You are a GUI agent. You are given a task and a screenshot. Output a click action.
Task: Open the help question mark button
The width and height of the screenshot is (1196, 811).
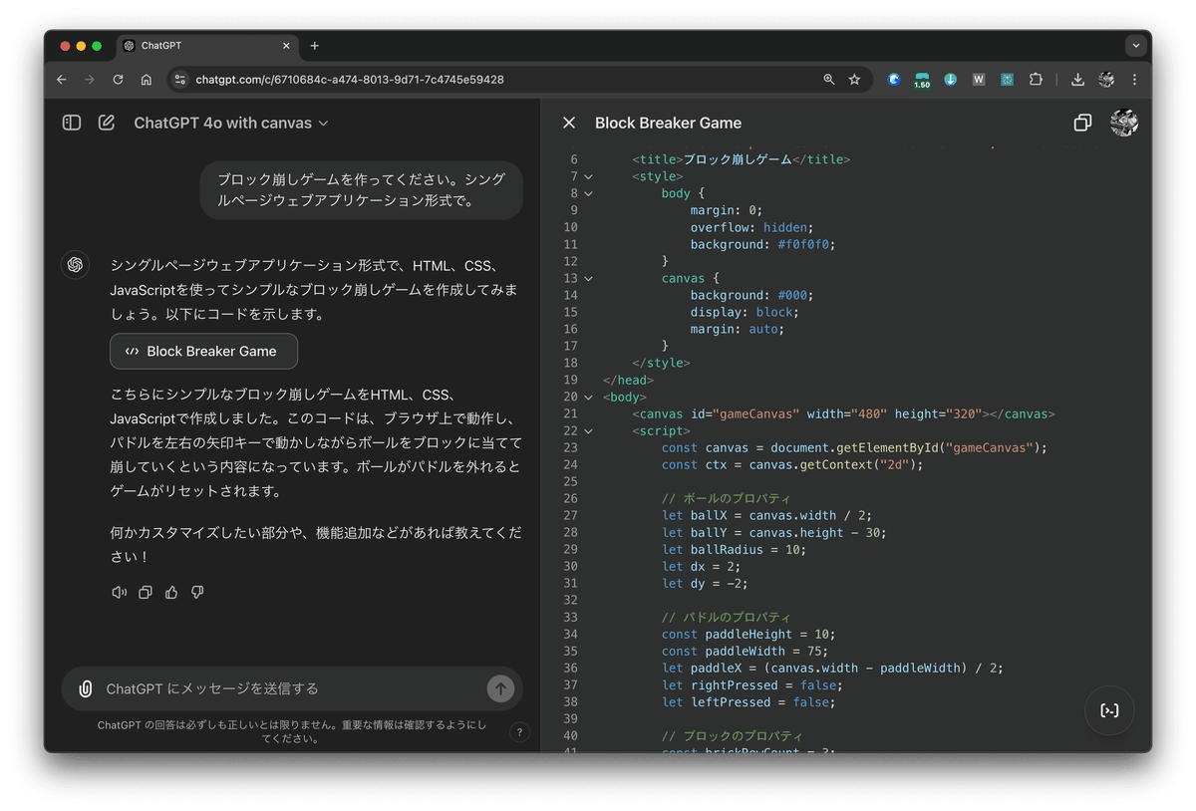(519, 732)
